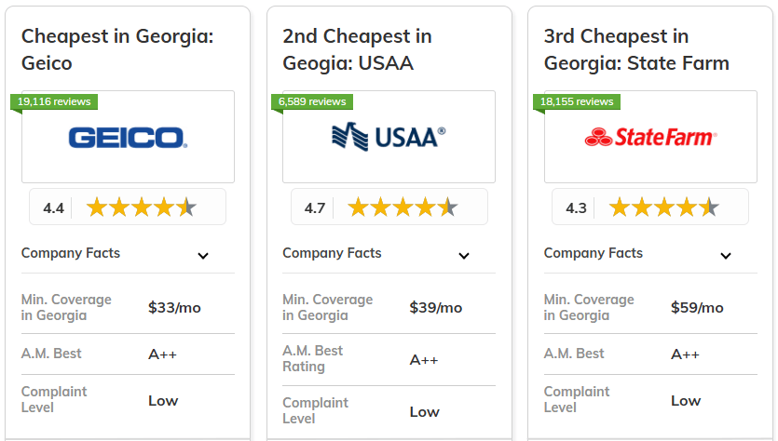Image resolution: width=778 pixels, height=441 pixels.
Task: Expand USAA Company Facts chevron
Action: pos(464,256)
